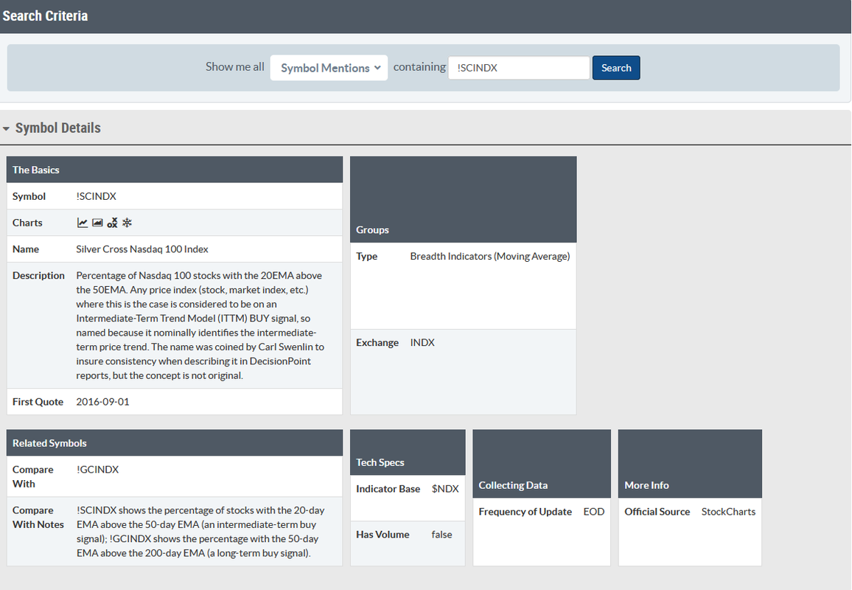Collapse the Symbol Details section arrow
The image size is (852, 590).
6,129
